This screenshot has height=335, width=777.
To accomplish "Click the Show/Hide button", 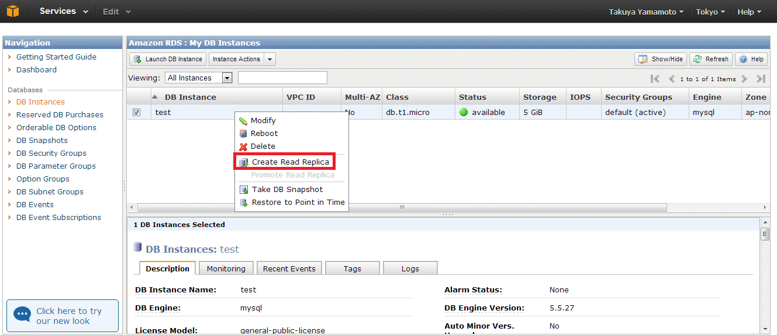I will pyautogui.click(x=661, y=59).
